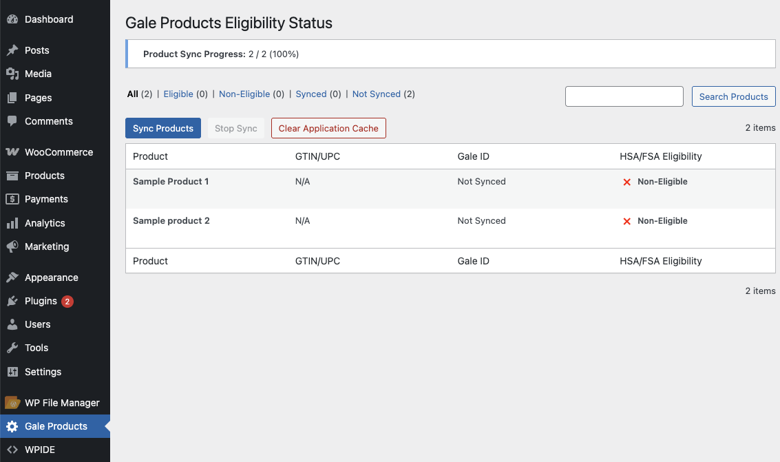This screenshot has width=780, height=462.
Task: Click the Product Sync Progress bar
Action: 450,54
